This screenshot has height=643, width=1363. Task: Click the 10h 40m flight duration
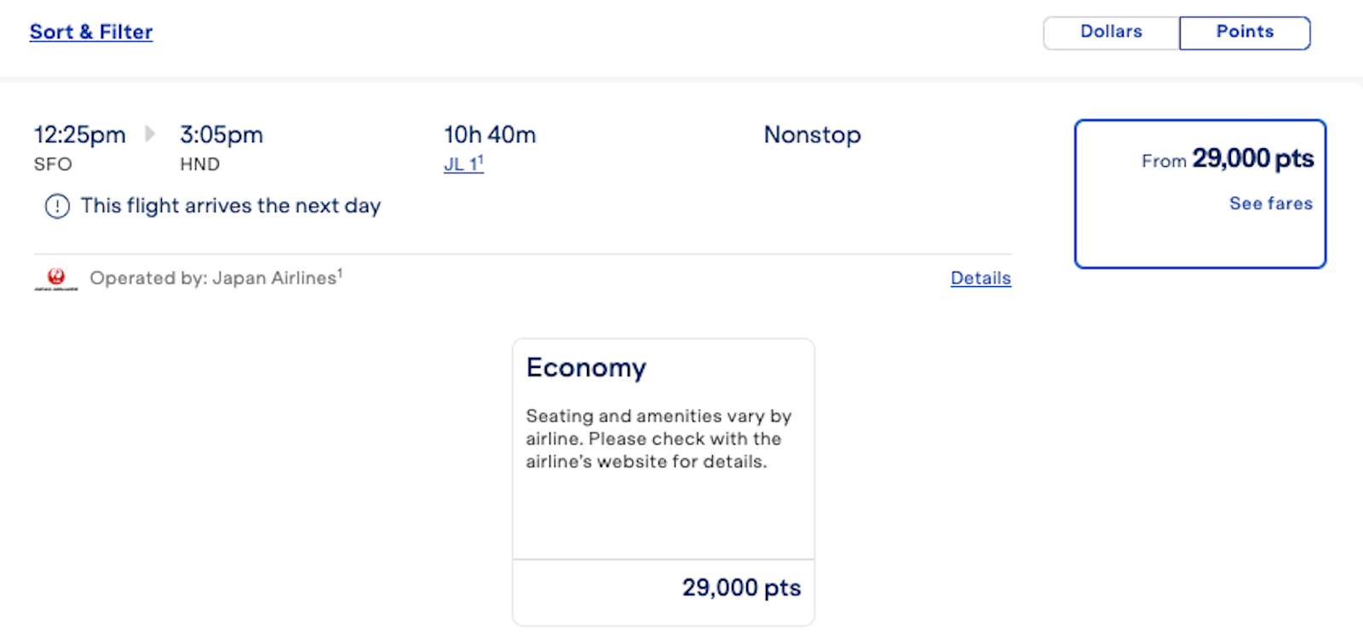[x=490, y=135]
